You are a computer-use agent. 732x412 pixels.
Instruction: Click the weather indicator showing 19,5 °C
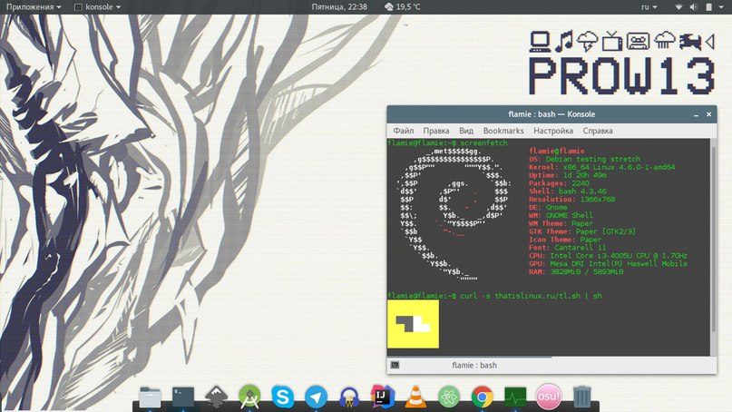pos(402,7)
